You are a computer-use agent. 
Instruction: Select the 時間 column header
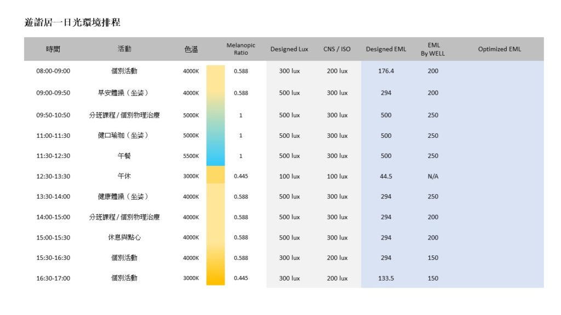[x=53, y=49]
